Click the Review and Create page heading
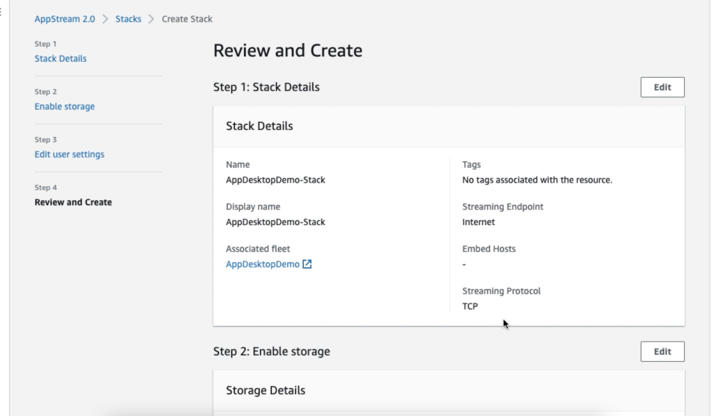Image resolution: width=712 pixels, height=416 pixels. (x=287, y=51)
